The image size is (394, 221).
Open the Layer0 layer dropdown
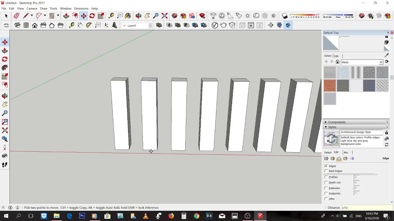click(x=150, y=26)
